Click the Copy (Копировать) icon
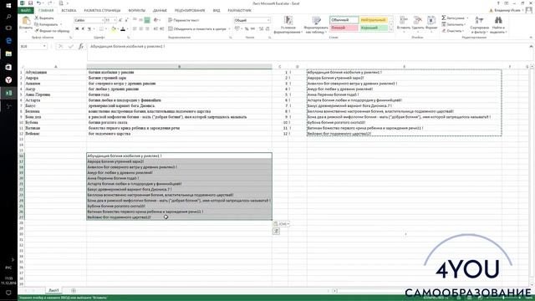Image resolution: width=535 pixels, height=301 pixels. pos(37,24)
